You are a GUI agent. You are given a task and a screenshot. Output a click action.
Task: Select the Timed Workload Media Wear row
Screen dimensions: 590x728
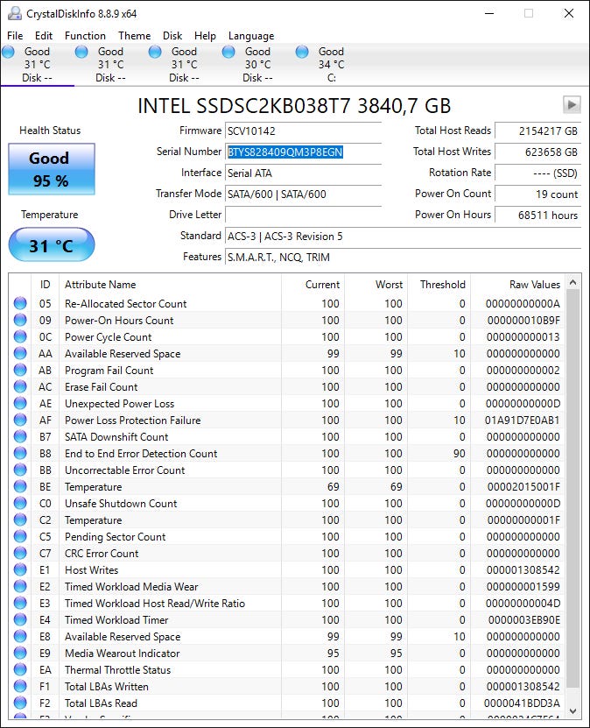286,586
